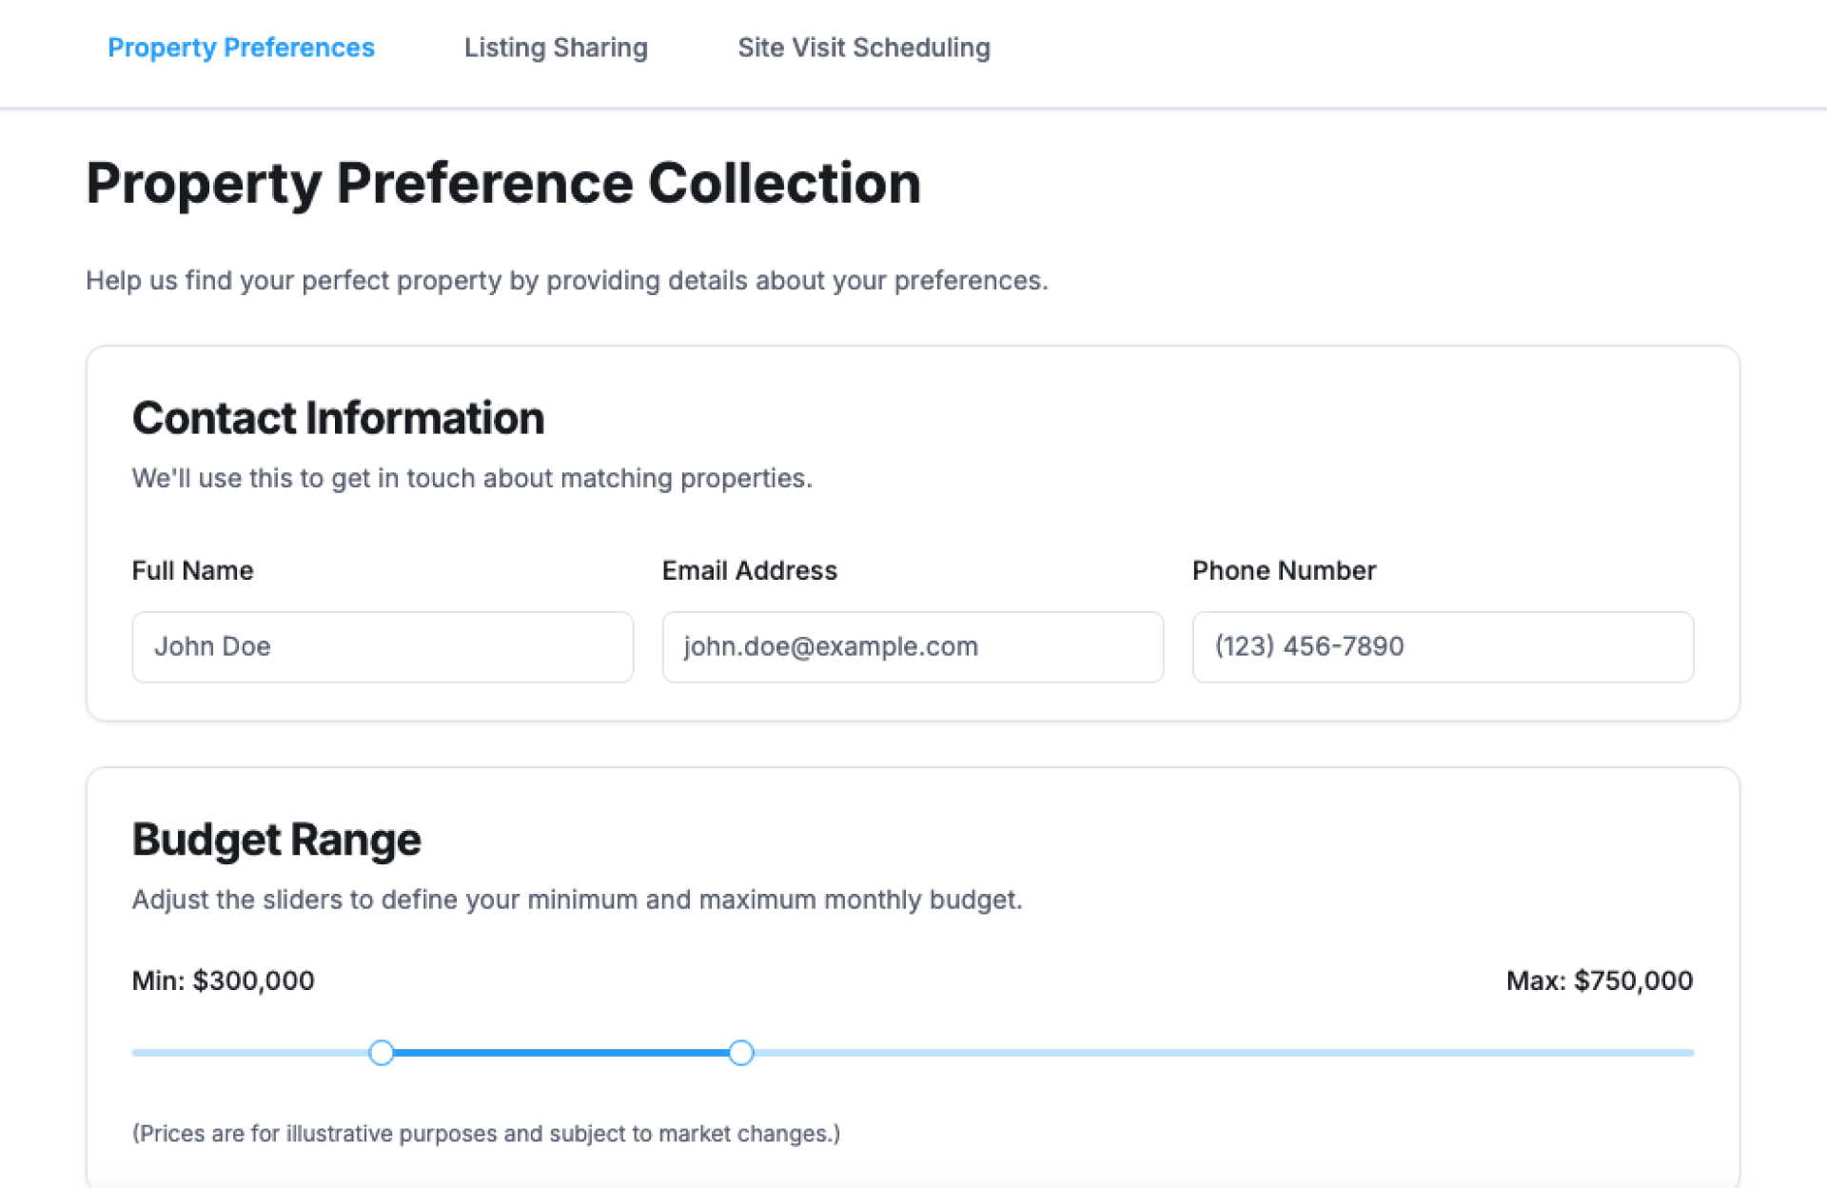
Task: Focus the Full Name input field
Action: pos(382,646)
